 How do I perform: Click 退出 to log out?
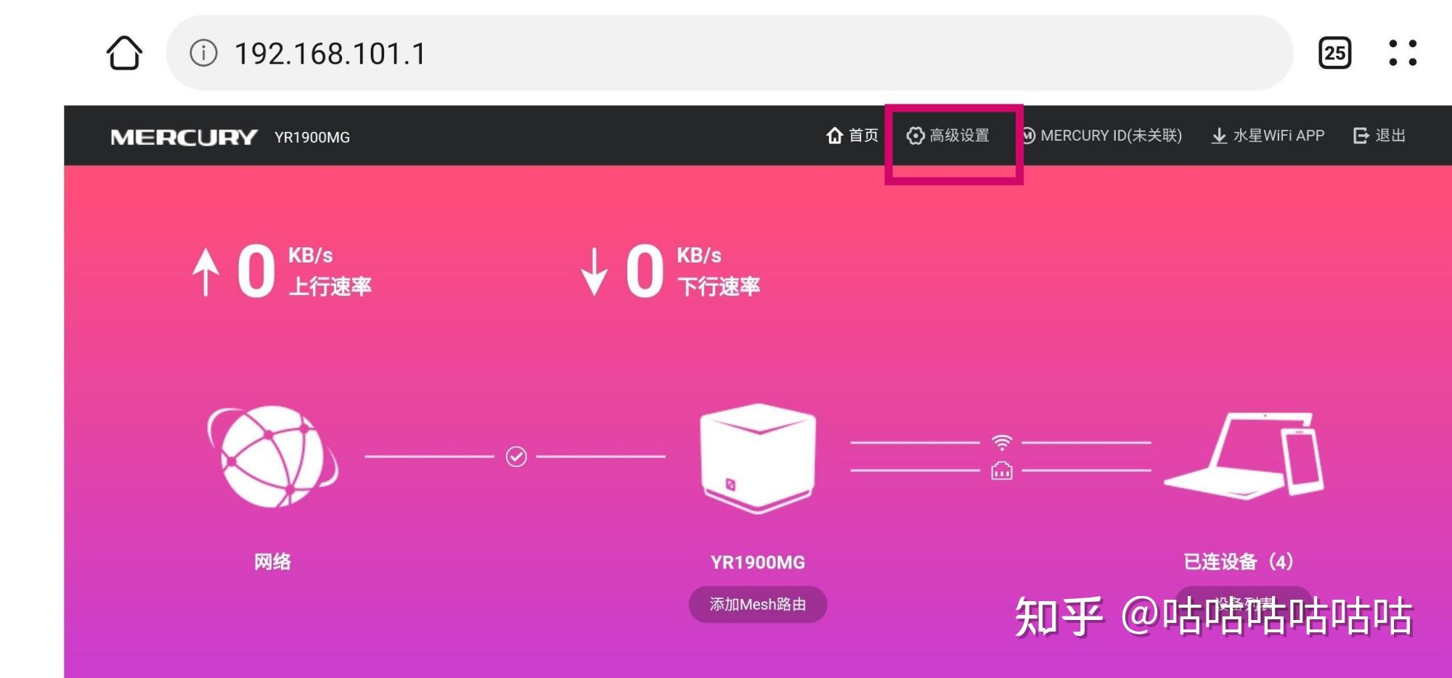click(1379, 136)
